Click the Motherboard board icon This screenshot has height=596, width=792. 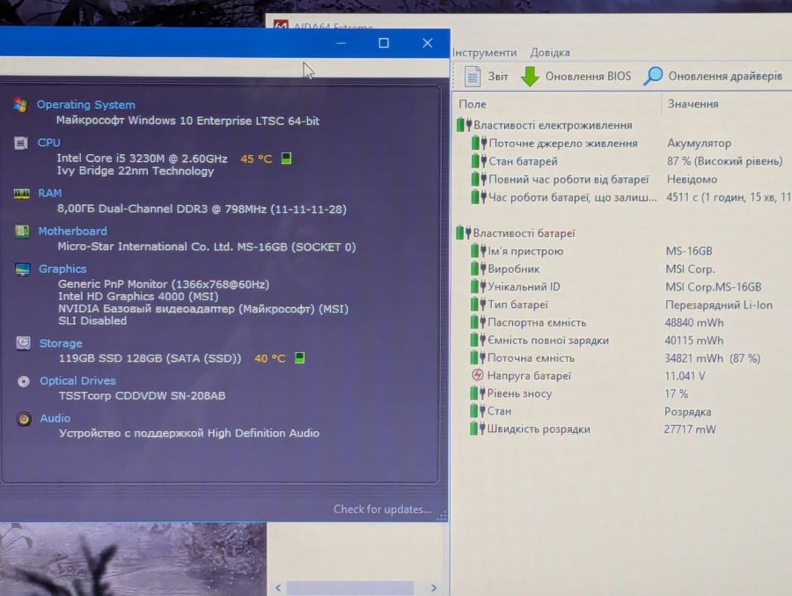pos(22,232)
